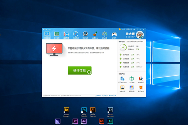Open the 装机必备 colorful cube icon
The height and width of the screenshot is (125, 188).
(x=105, y=35)
